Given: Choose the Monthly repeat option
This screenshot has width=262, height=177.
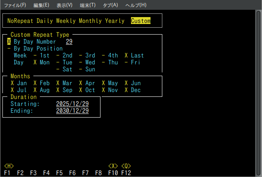Looking at the screenshot, I should coord(90,21).
